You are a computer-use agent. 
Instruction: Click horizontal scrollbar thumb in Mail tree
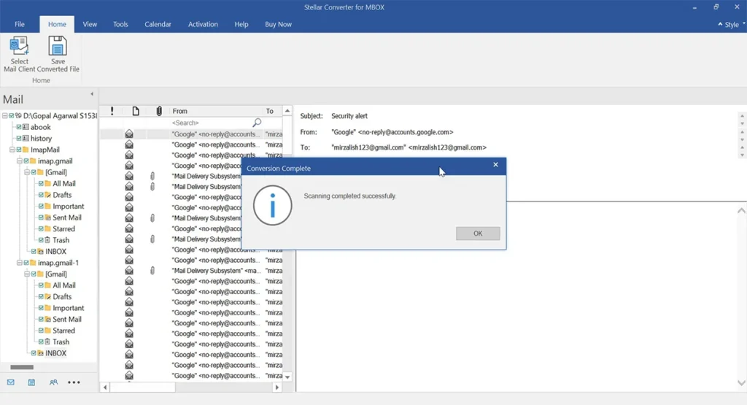click(22, 367)
